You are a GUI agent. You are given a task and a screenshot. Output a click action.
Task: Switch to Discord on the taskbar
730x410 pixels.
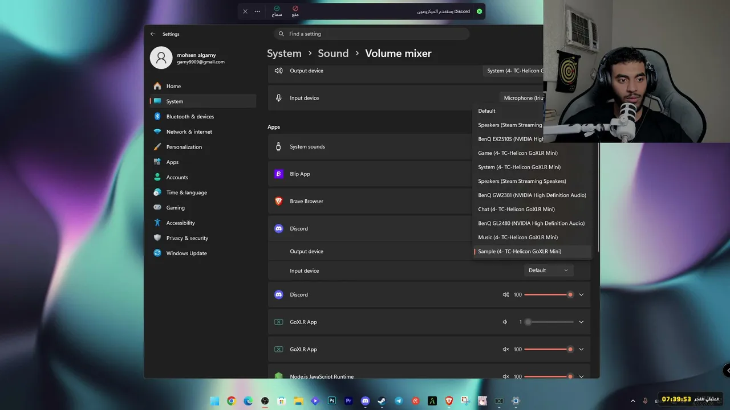click(366, 401)
